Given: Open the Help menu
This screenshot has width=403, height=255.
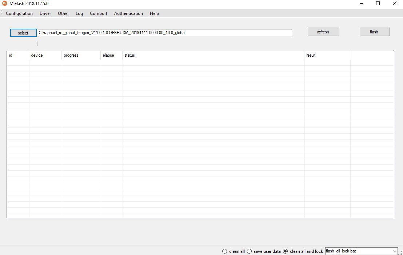Looking at the screenshot, I should (x=154, y=13).
